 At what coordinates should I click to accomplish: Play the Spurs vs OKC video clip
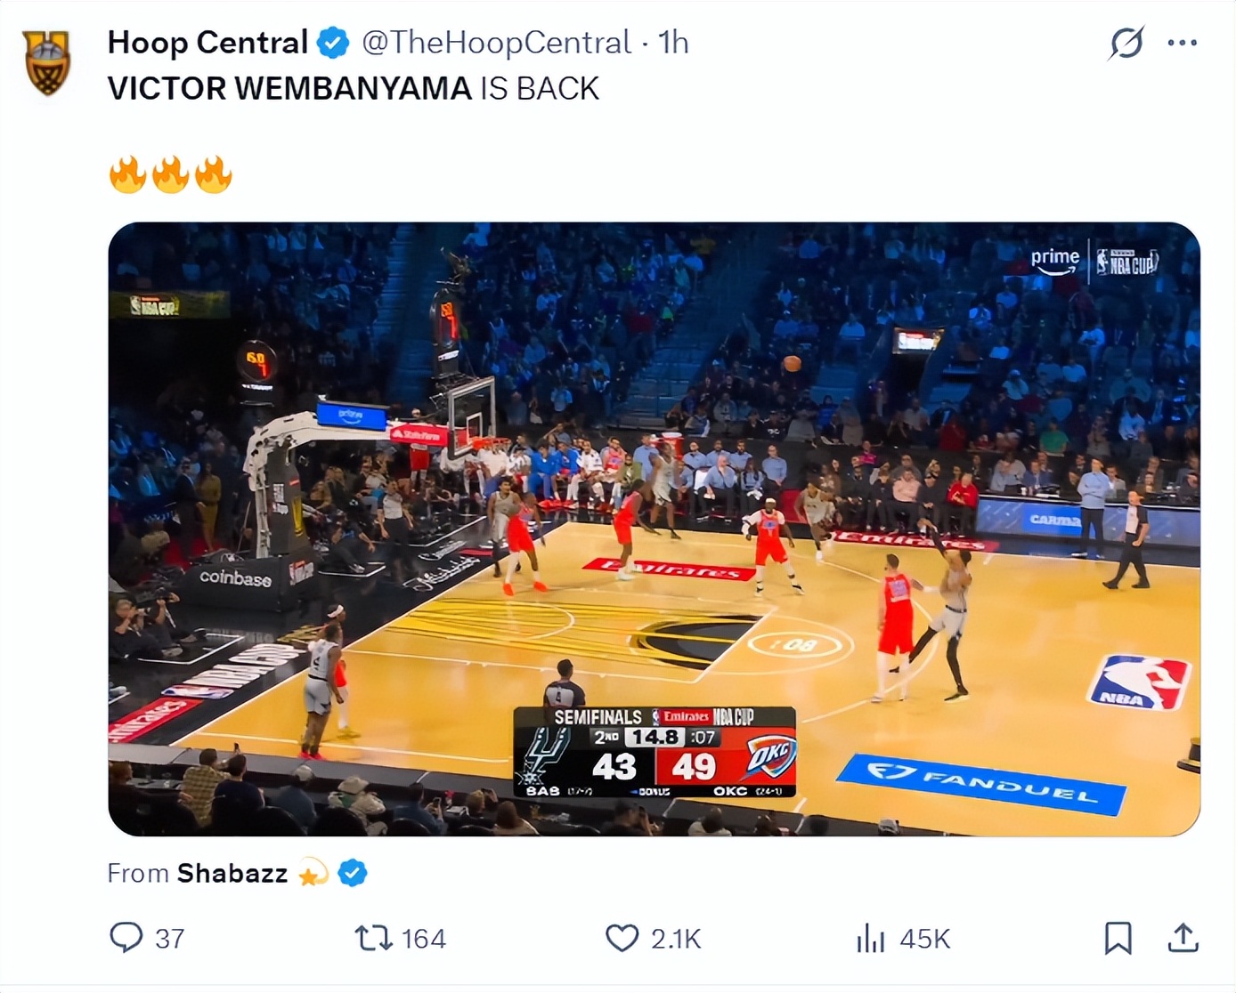(x=654, y=529)
